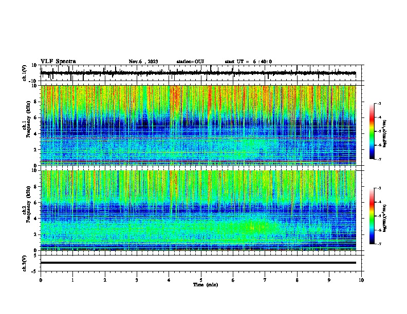Image resolution: width=407 pixels, height=314 pixels.
Task: Click the ch.1 frequency spectrogram panel
Action: click(x=198, y=125)
